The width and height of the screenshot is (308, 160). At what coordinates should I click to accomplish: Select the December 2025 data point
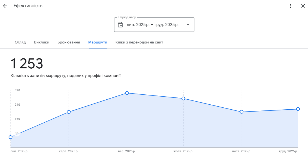coord(298,109)
